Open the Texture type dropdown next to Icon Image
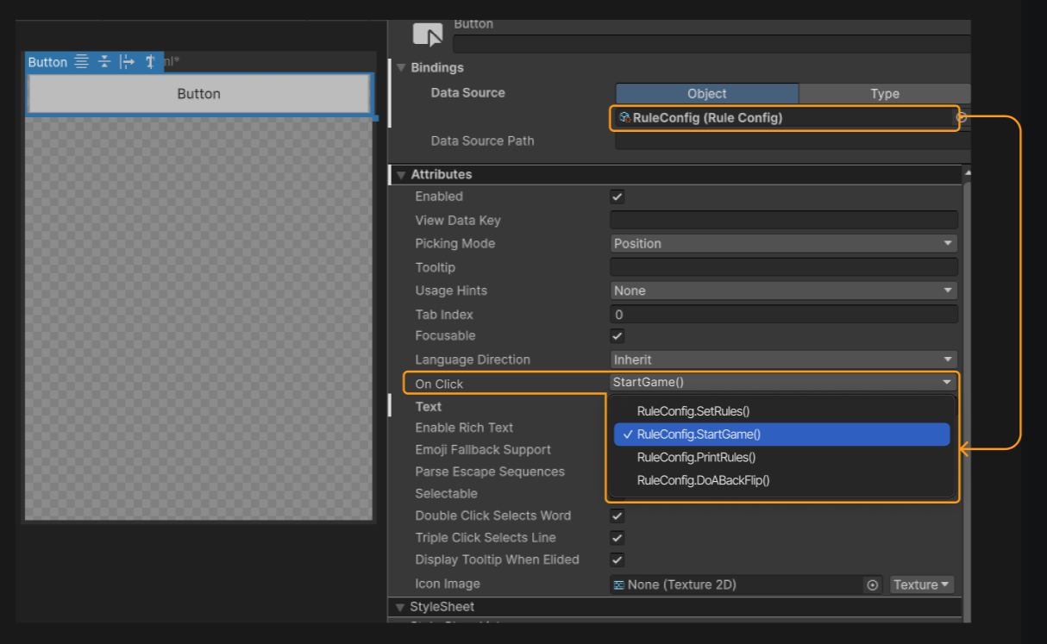This screenshot has width=1047, height=644. [x=921, y=584]
